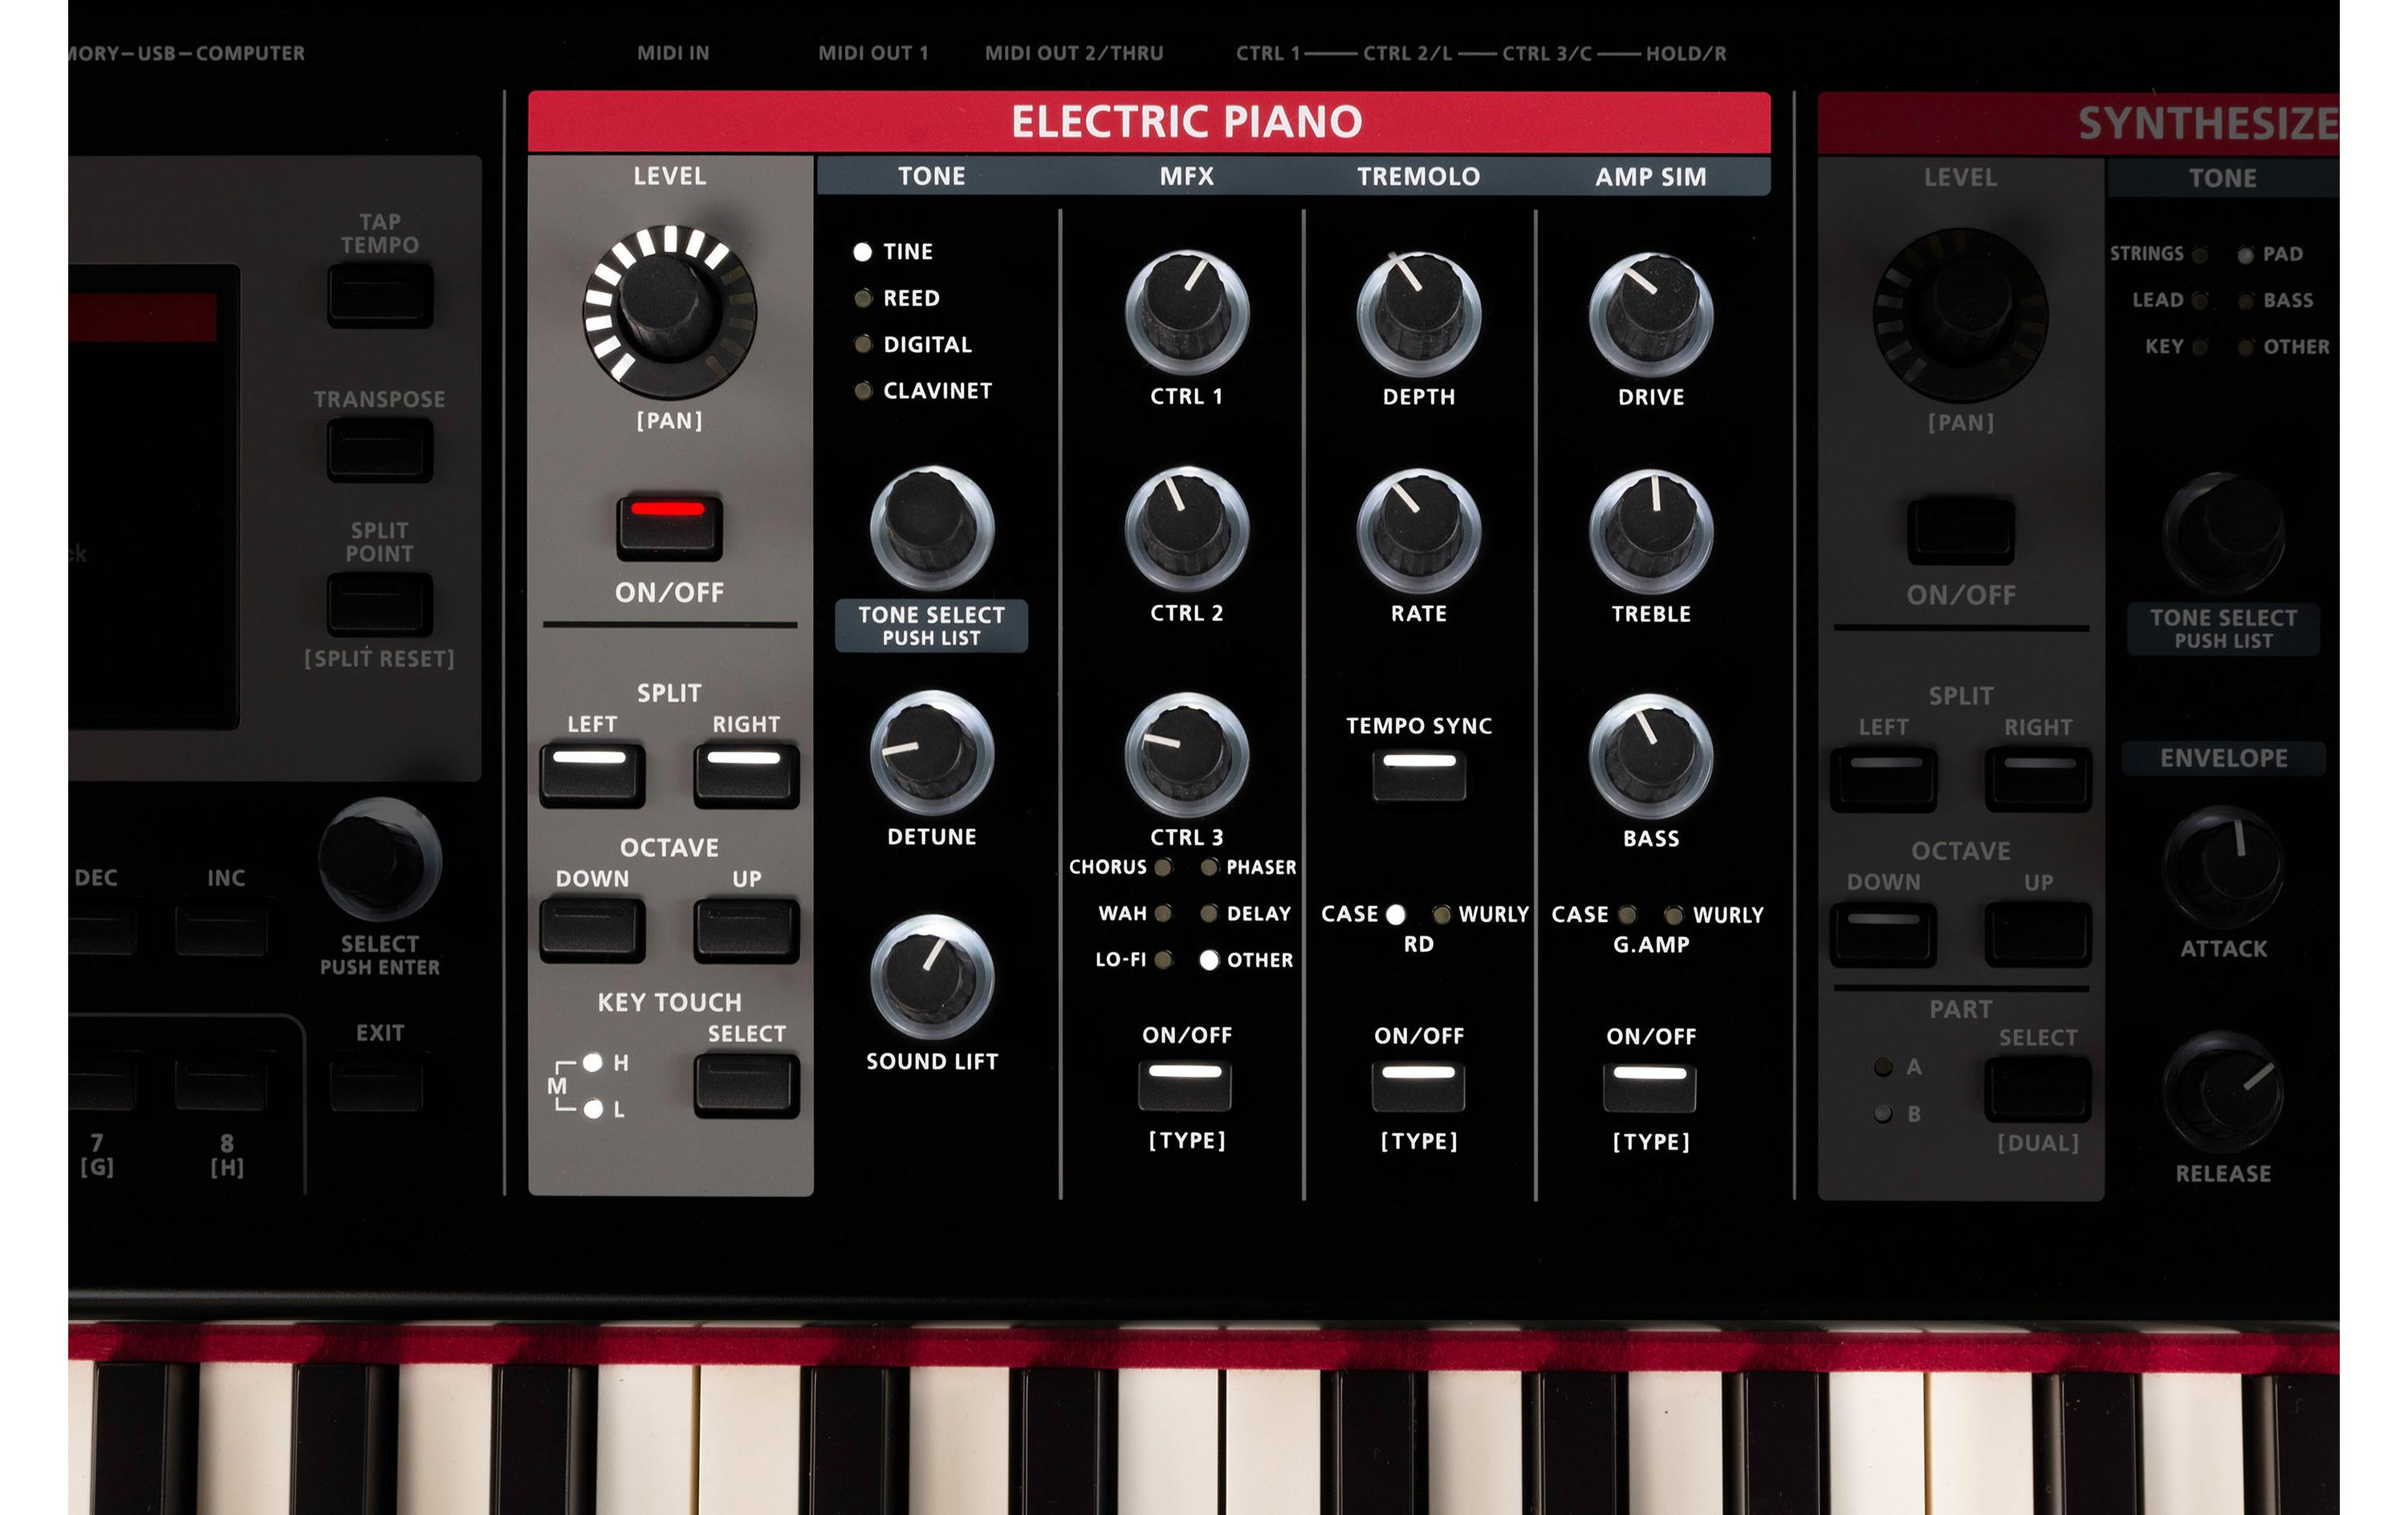This screenshot has height=1515, width=2408.
Task: Click the PHASER effect indicator
Action: tap(1209, 867)
